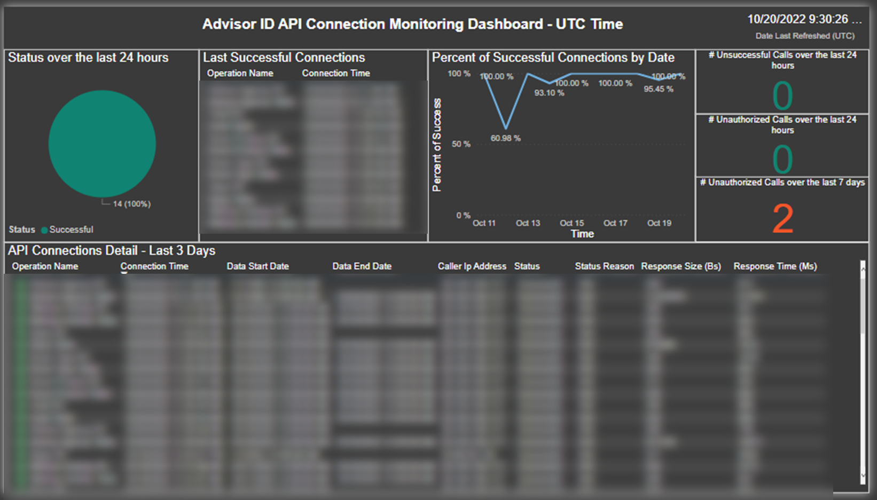Screen dimensions: 877x500
Task: Sort by Status Reason column header
Action: [604, 266]
